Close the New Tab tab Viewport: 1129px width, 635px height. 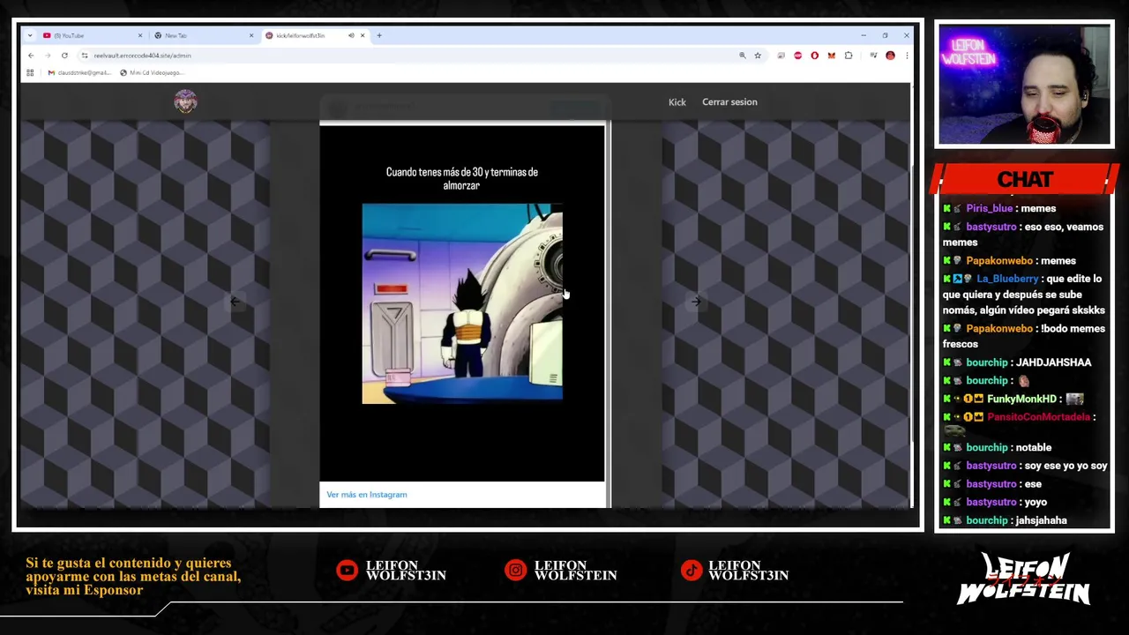(251, 35)
